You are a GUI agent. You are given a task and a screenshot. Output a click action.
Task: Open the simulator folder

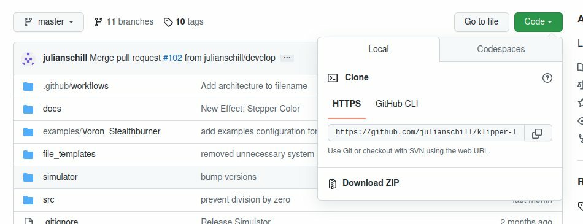(60, 177)
